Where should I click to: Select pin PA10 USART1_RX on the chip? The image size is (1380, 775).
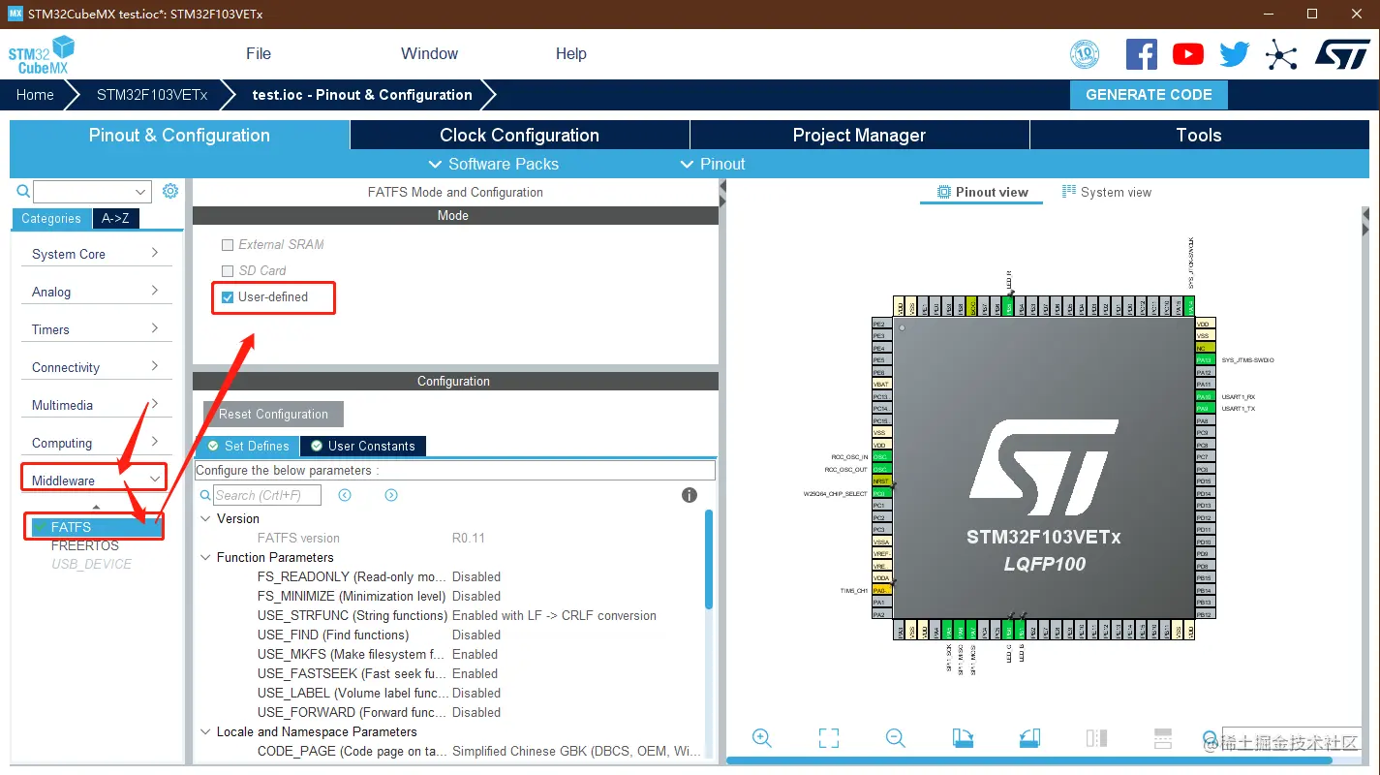pos(1205,396)
